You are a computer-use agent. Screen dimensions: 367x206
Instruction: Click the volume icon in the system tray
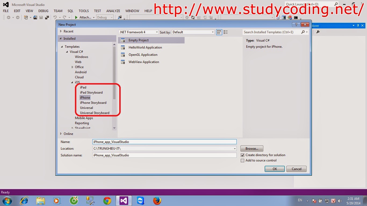tap(340, 201)
